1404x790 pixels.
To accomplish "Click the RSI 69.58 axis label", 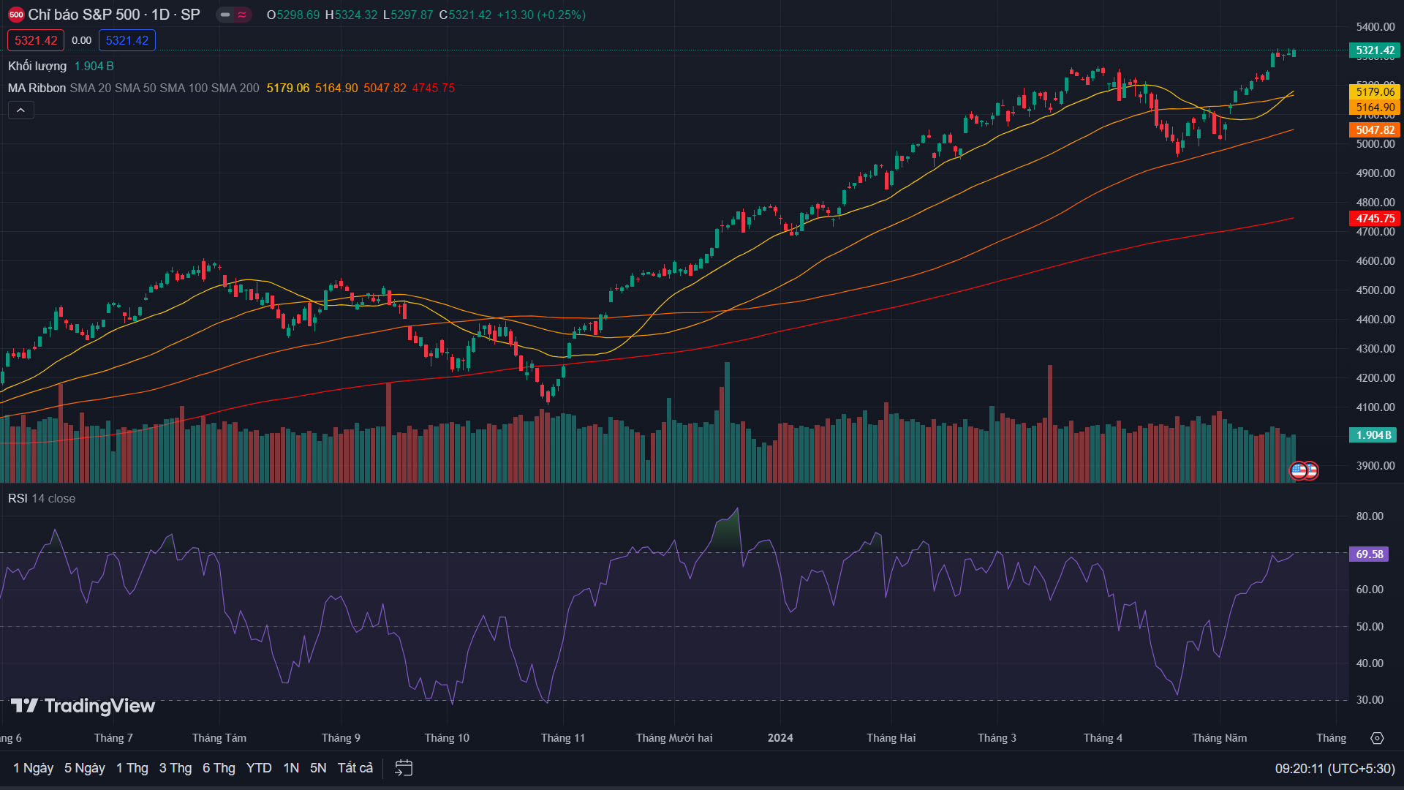I will [1369, 554].
